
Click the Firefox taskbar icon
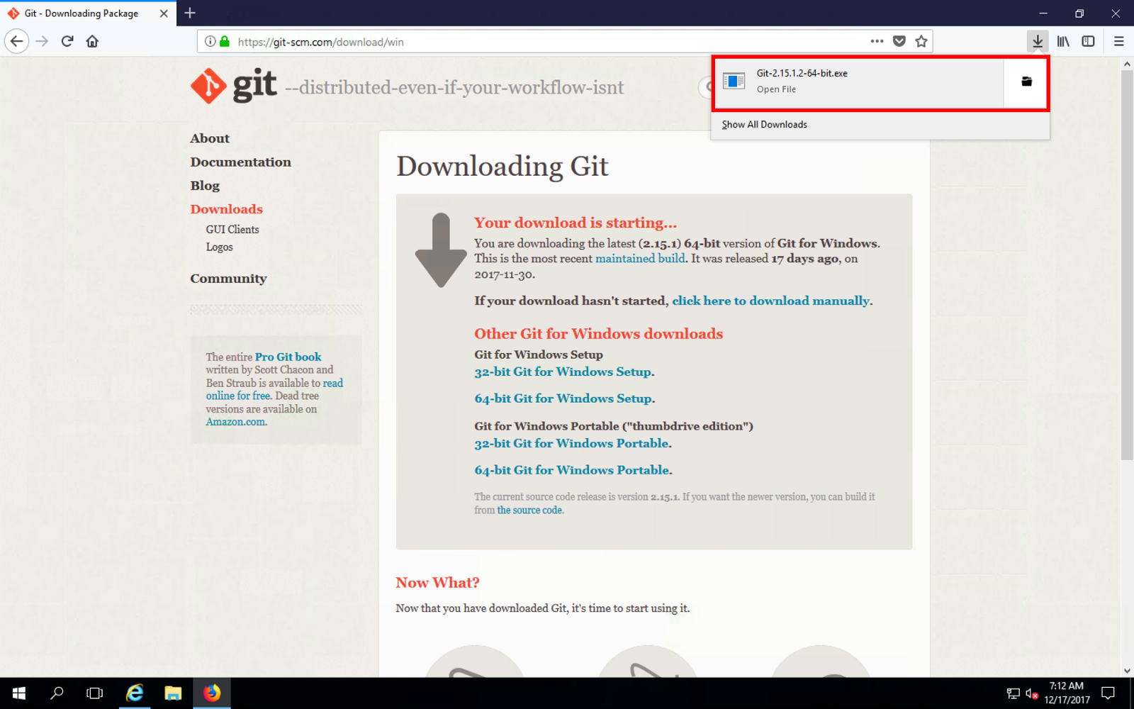pos(212,693)
